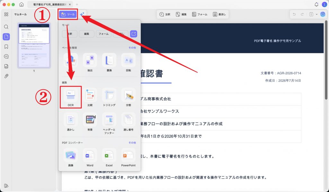Open the ツール tools menu button

click(68, 14)
